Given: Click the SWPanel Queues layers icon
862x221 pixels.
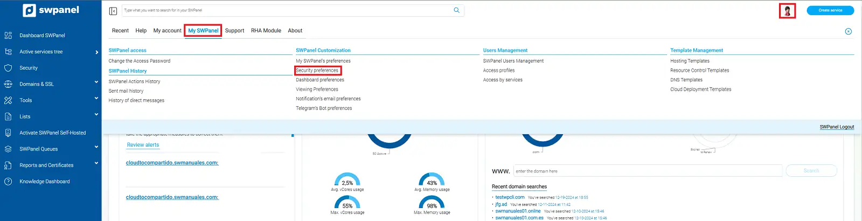Looking at the screenshot, I should pyautogui.click(x=8, y=149).
